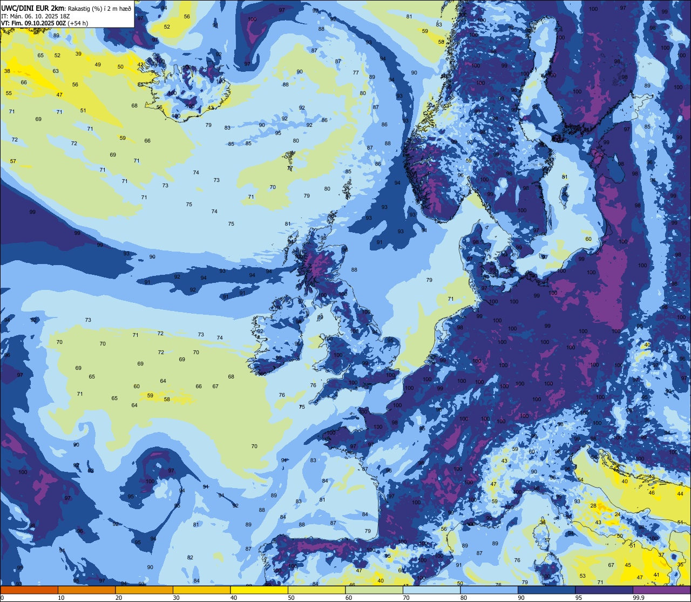Screen dimensions: 691x602
Task: Click the humidity value 37 in the southeast corner
Action: (661, 554)
